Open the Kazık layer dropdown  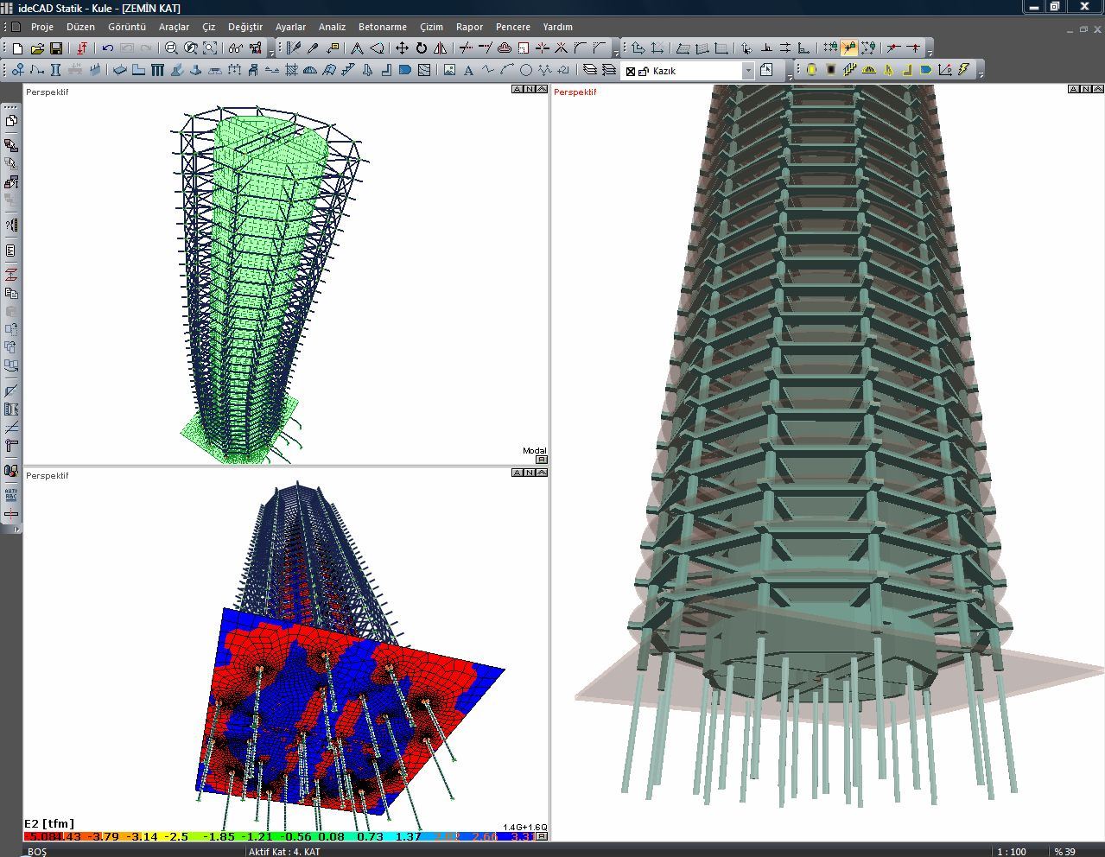pos(748,71)
